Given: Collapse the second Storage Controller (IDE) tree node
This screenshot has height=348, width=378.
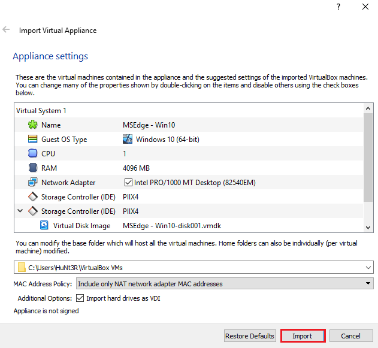Looking at the screenshot, I should coord(20,211).
